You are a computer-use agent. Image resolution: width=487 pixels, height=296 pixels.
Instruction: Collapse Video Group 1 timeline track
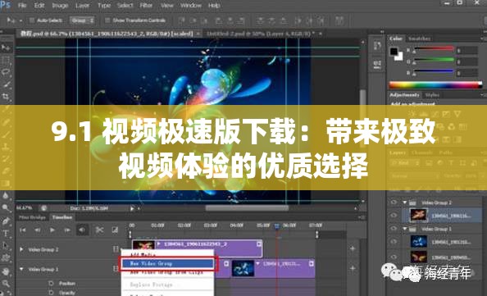tap(21, 269)
